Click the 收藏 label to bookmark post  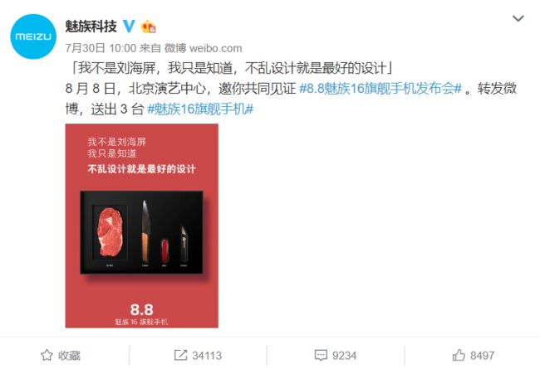(x=69, y=355)
